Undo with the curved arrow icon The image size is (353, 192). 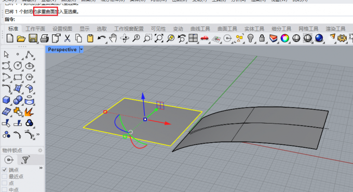point(102,38)
